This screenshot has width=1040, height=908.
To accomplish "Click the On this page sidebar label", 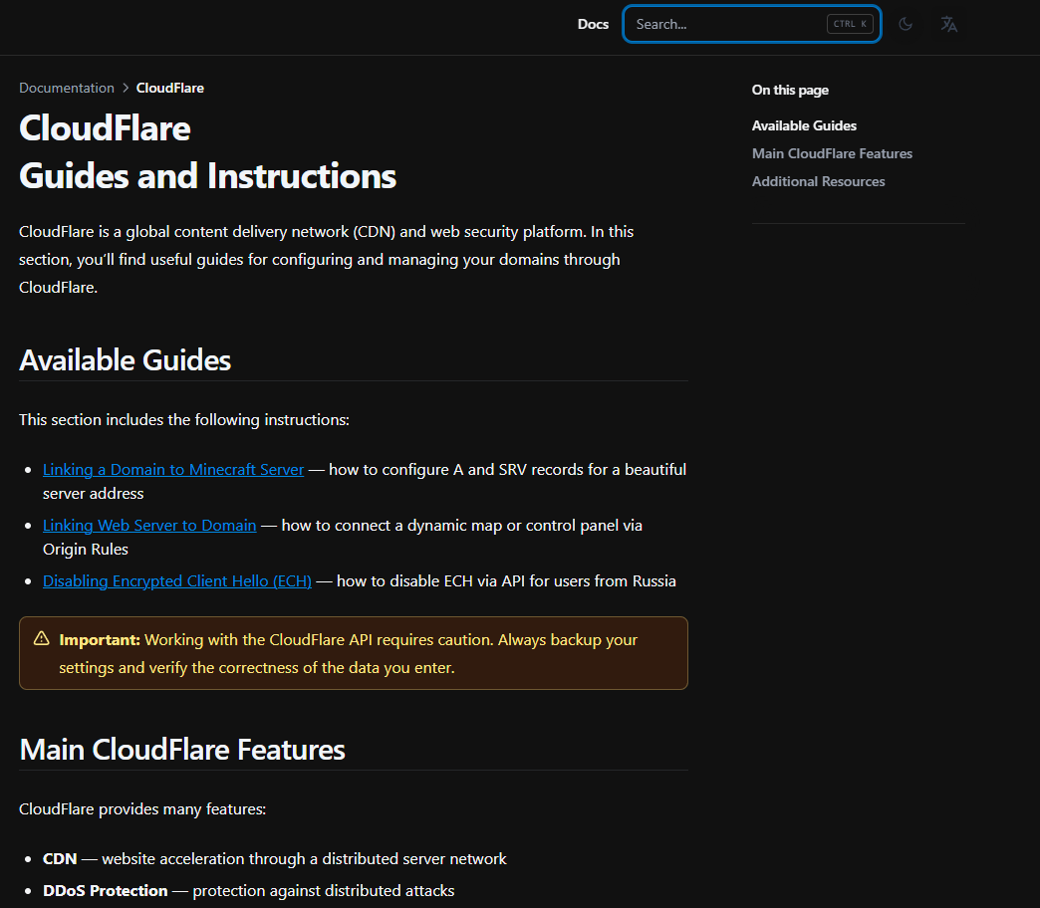I will (x=790, y=90).
